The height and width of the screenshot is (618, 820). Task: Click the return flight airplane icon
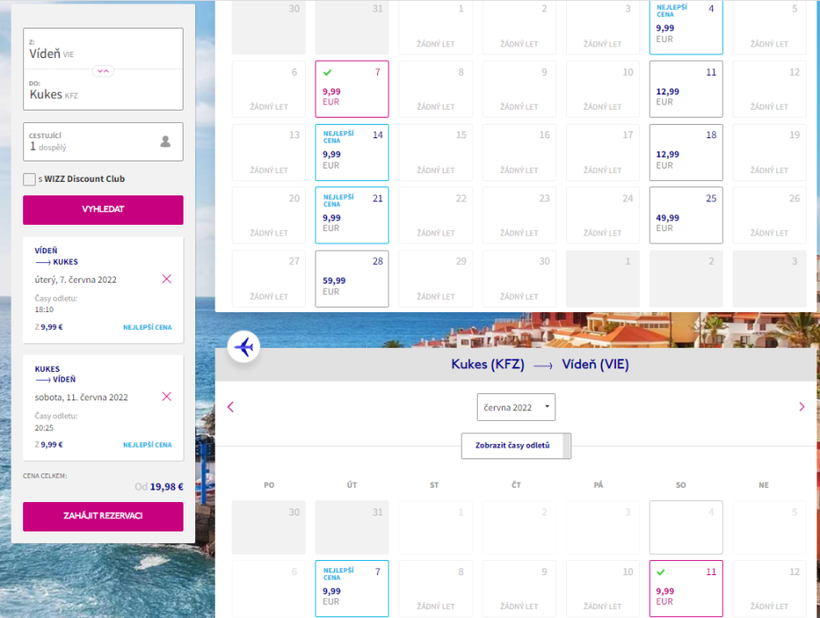pyautogui.click(x=243, y=347)
